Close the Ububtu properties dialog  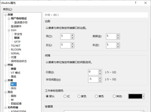145,3
